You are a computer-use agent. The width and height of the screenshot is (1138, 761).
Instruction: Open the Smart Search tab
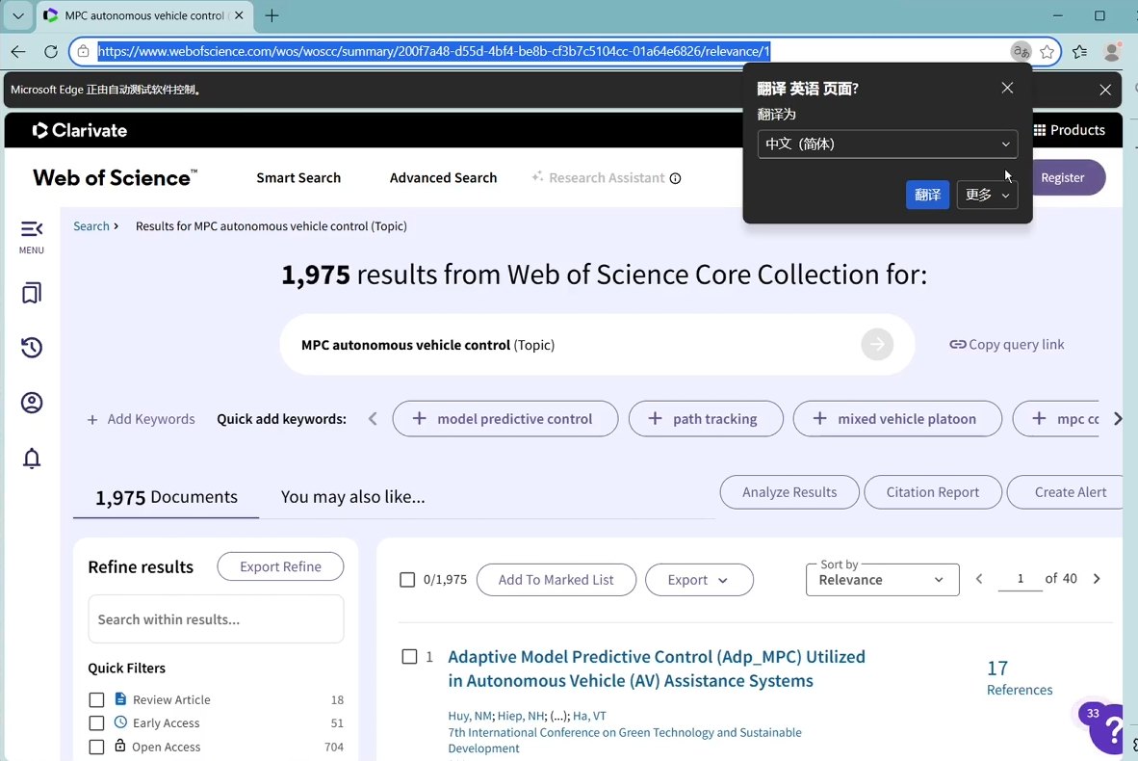pyautogui.click(x=298, y=178)
